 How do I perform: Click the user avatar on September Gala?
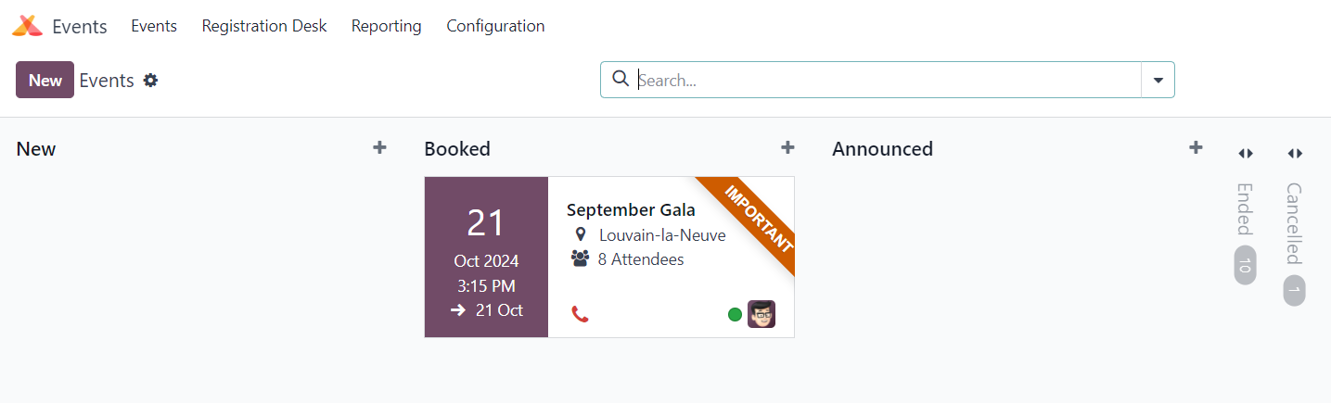(761, 314)
